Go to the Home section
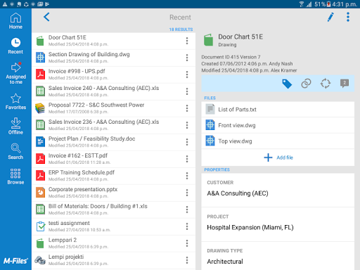This screenshot has width=360, height=270. 15,21
